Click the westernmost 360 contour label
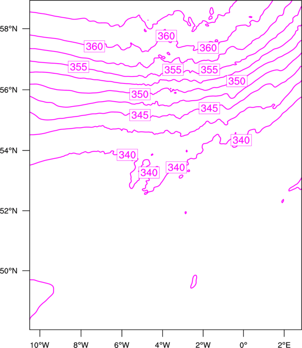The image size is (302, 348). (94, 46)
